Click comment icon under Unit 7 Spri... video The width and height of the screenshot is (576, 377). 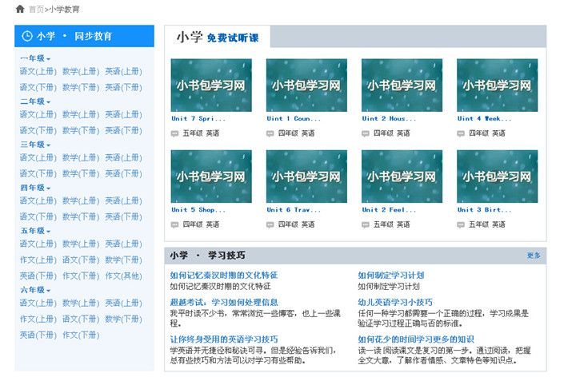click(175, 133)
